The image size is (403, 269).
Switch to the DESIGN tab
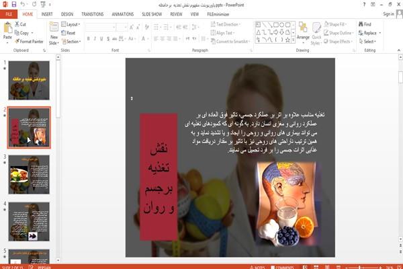coord(67,14)
